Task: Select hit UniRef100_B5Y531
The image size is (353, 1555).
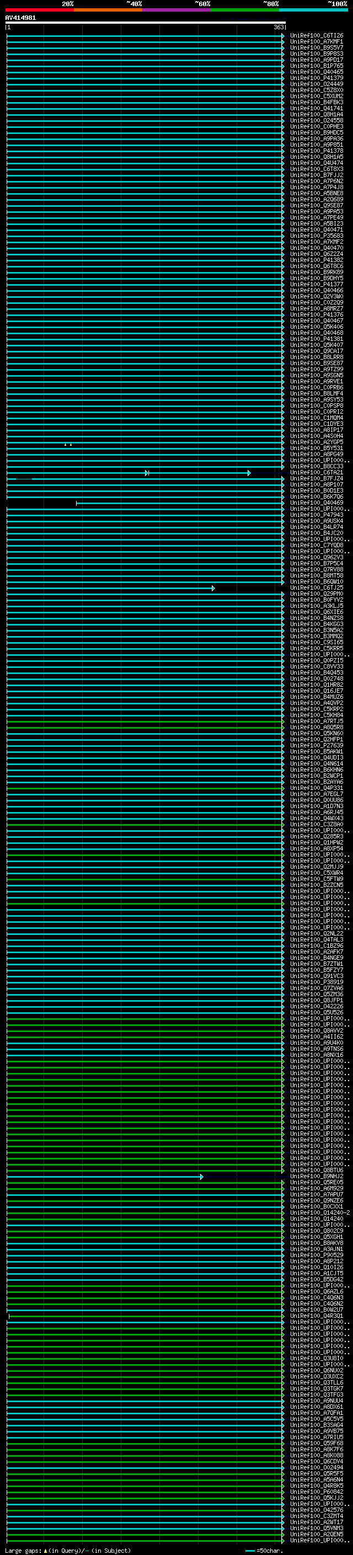Action: coord(316,448)
